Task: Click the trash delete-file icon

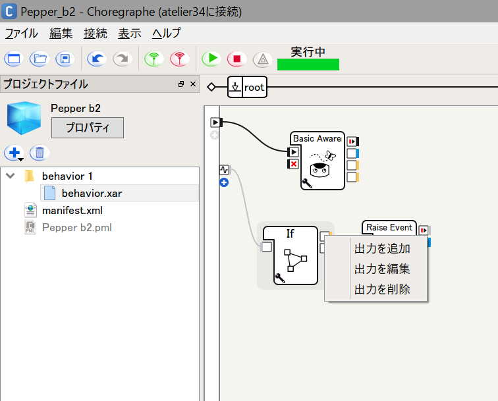Action: (40, 153)
